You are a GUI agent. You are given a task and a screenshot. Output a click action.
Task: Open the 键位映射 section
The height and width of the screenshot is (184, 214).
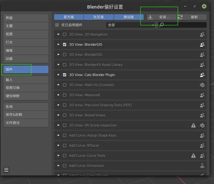pyautogui.click(x=26, y=96)
